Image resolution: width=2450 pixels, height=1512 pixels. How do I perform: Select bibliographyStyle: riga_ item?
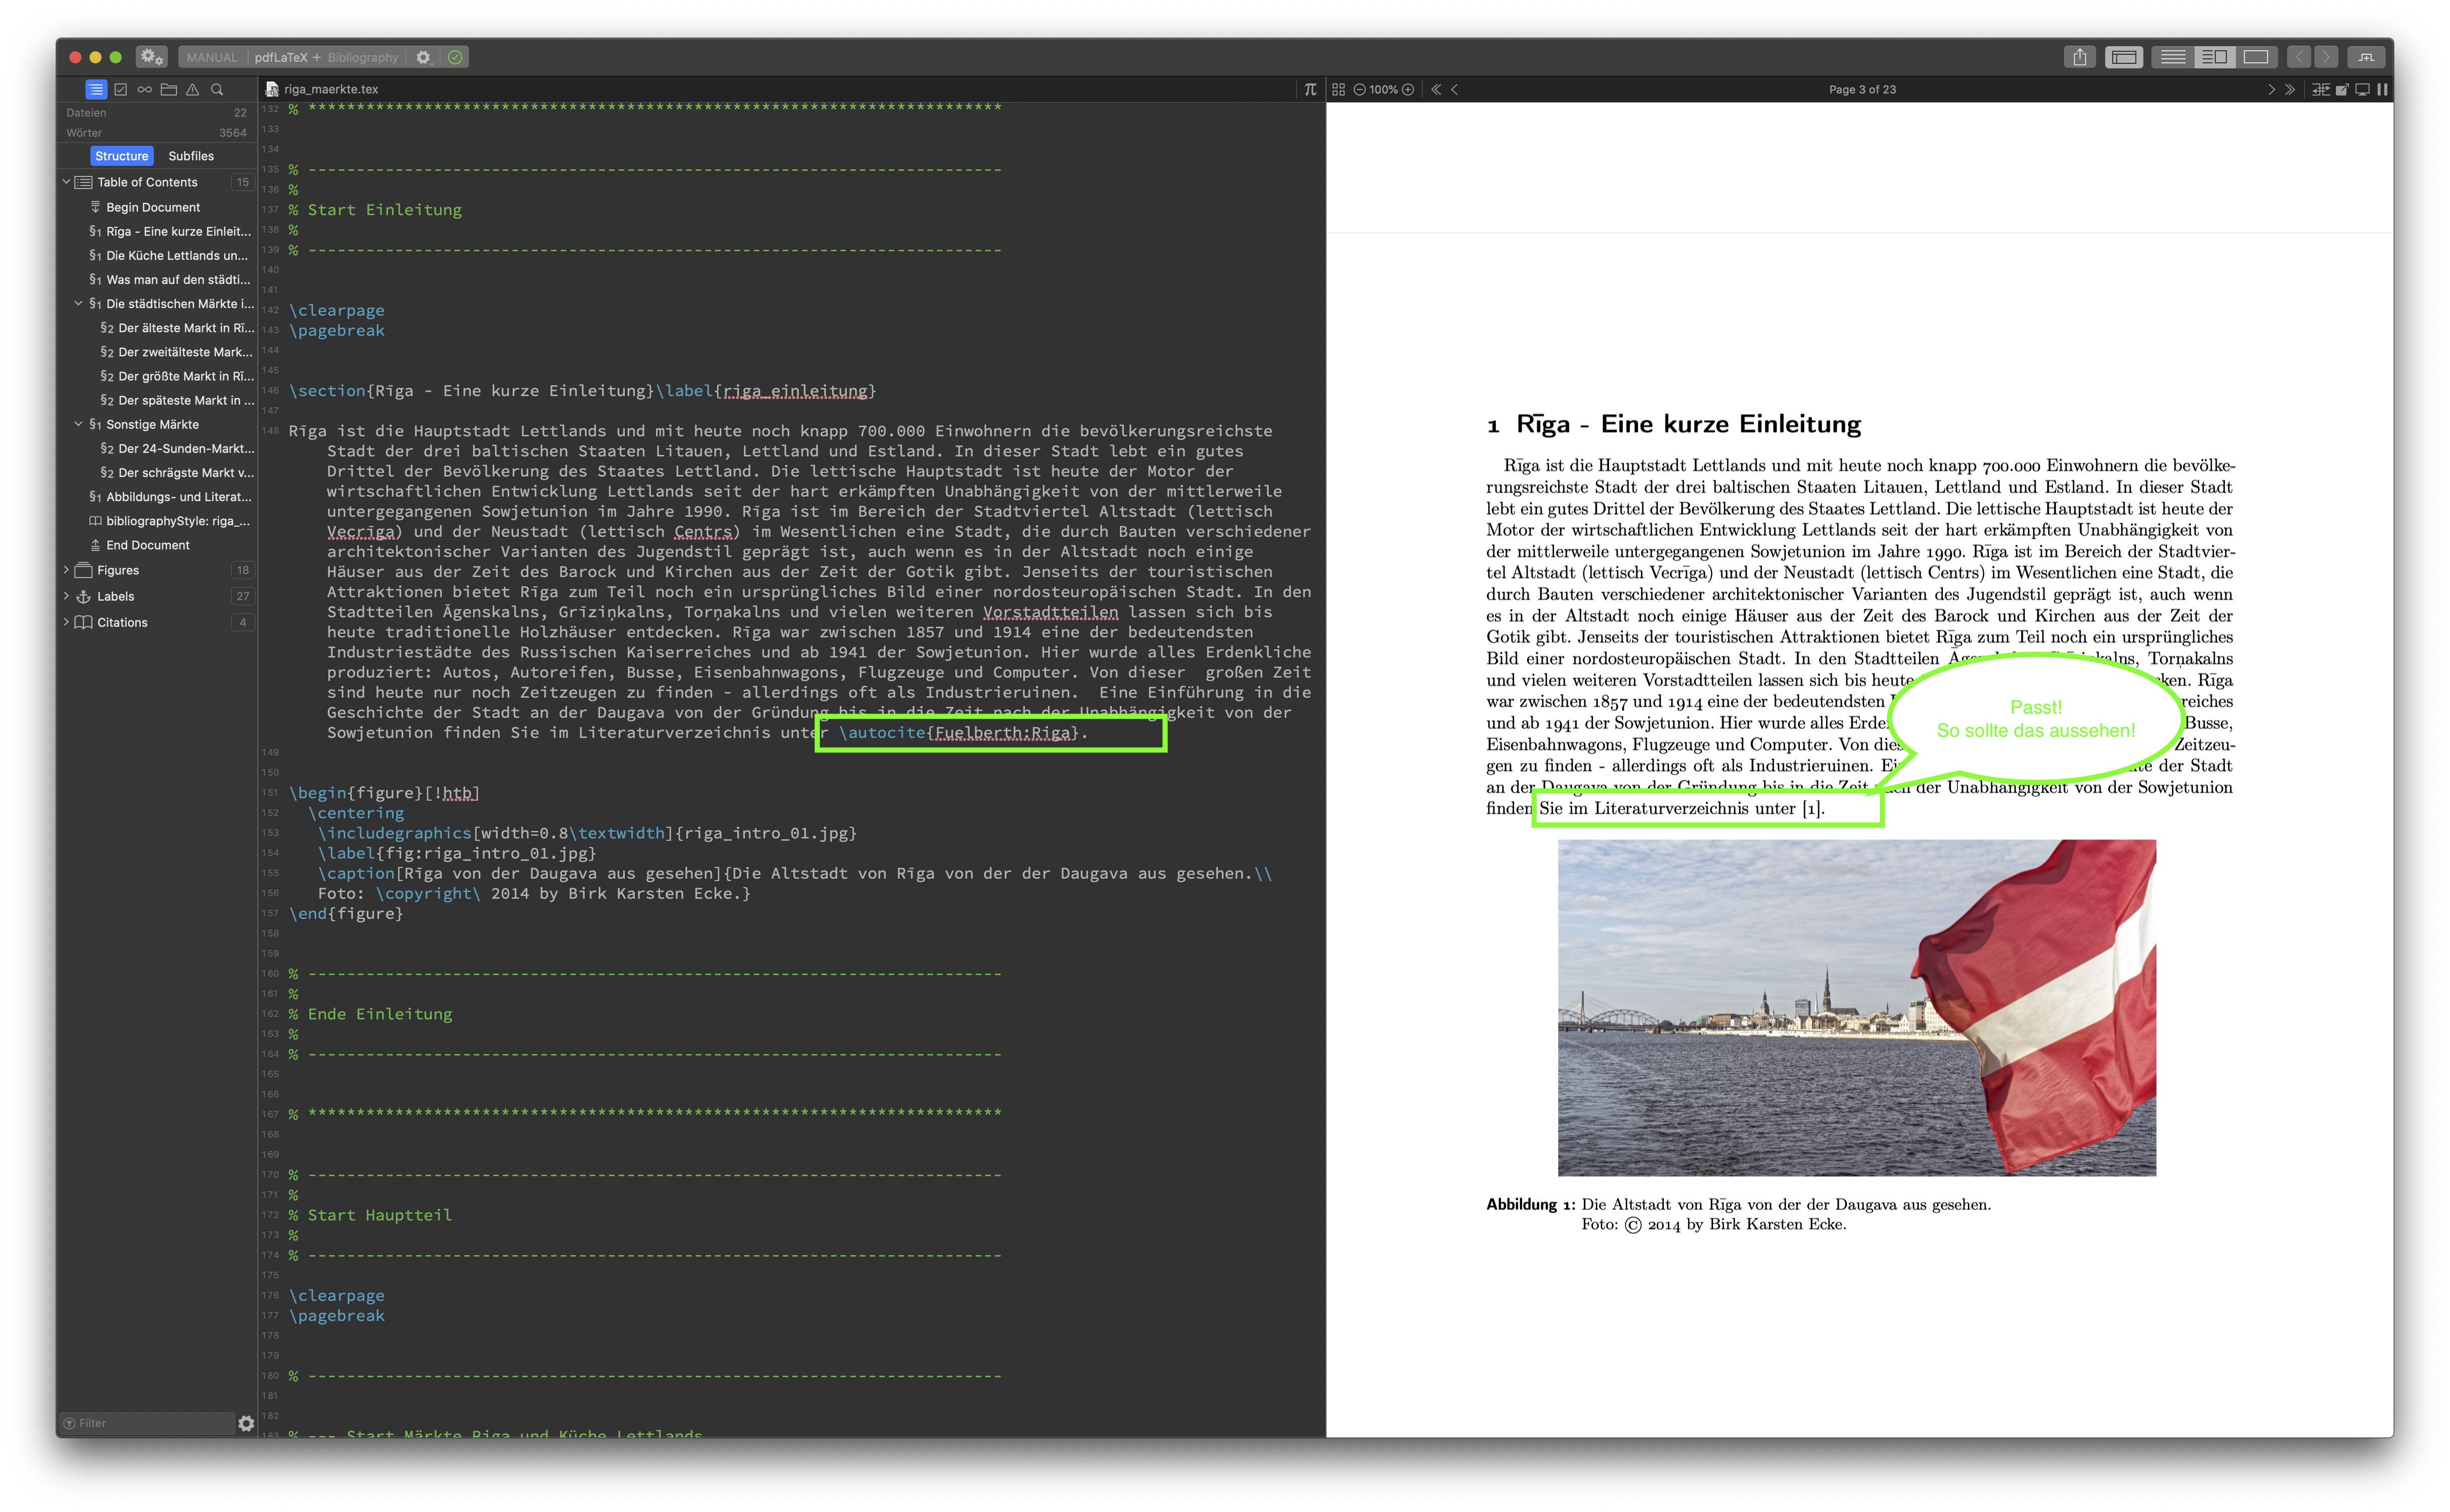click(170, 521)
